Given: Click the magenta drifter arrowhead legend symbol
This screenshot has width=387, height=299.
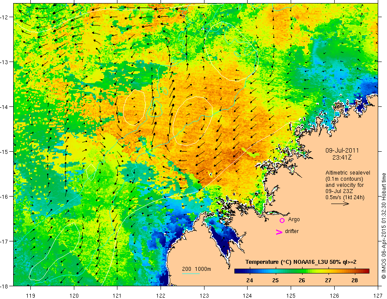Looking at the screenshot, I should pyautogui.click(x=279, y=232).
